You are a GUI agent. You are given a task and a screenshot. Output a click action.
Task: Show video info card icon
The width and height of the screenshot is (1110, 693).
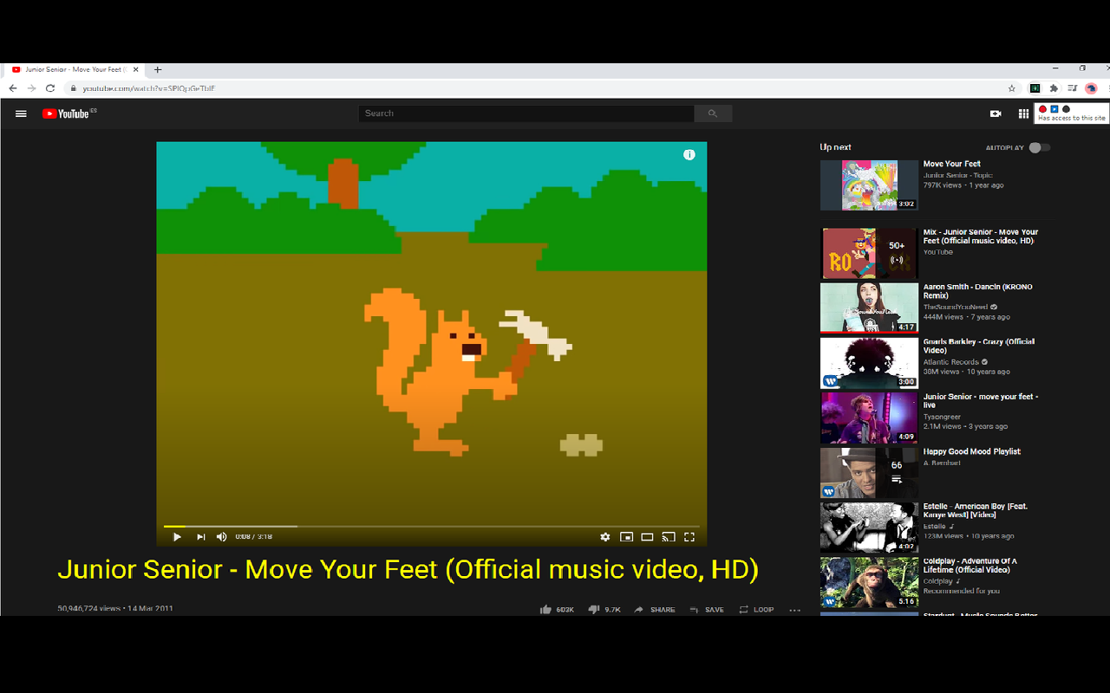689,154
